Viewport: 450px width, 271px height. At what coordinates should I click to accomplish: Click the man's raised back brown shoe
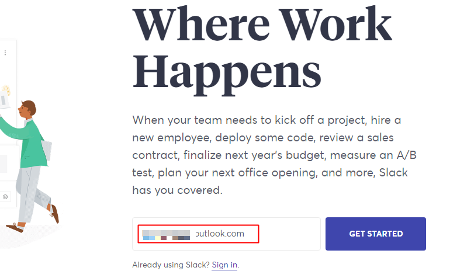[55, 214]
